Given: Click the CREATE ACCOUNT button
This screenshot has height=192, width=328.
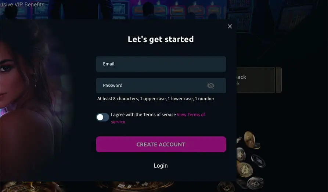Looking at the screenshot, I should pyautogui.click(x=161, y=144).
